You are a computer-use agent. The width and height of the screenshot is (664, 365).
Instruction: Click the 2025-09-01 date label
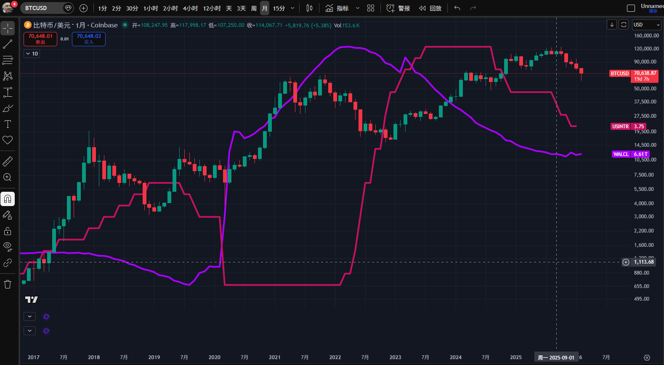pyautogui.click(x=556, y=357)
